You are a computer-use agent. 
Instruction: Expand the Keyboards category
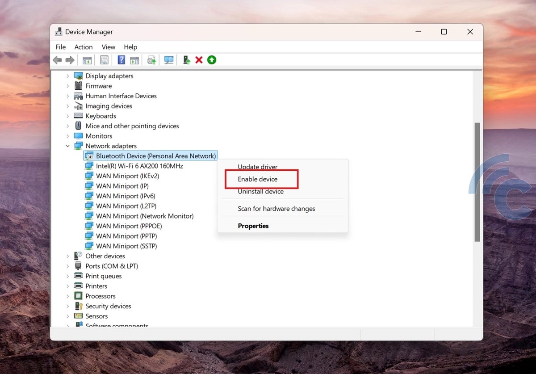click(68, 116)
